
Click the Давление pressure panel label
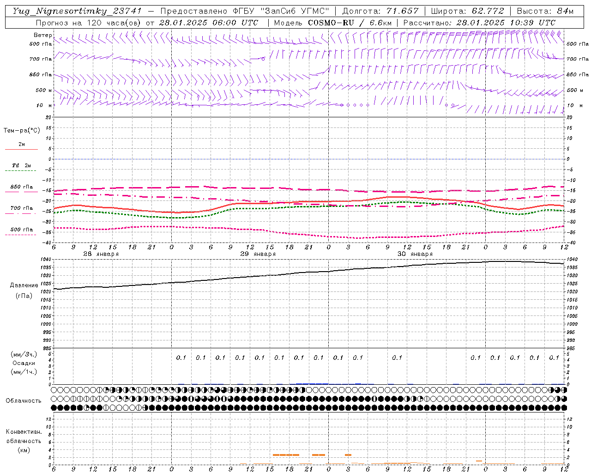(24, 285)
